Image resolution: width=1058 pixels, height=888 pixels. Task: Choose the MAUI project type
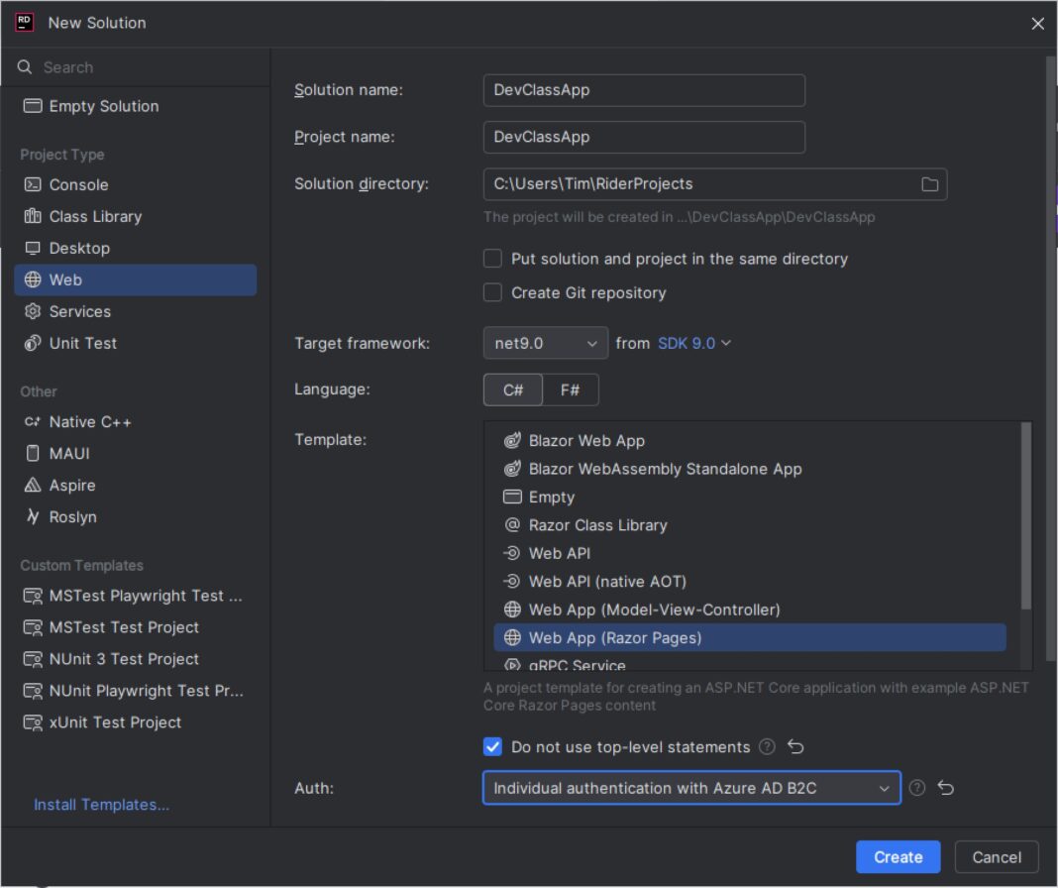70,453
